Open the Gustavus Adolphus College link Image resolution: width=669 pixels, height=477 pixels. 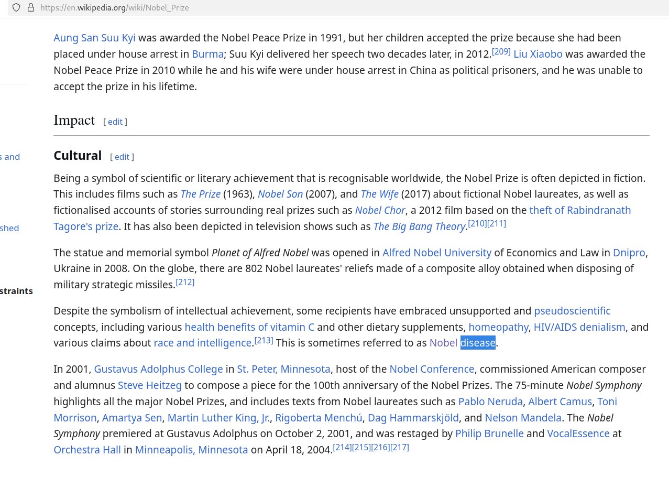click(158, 369)
